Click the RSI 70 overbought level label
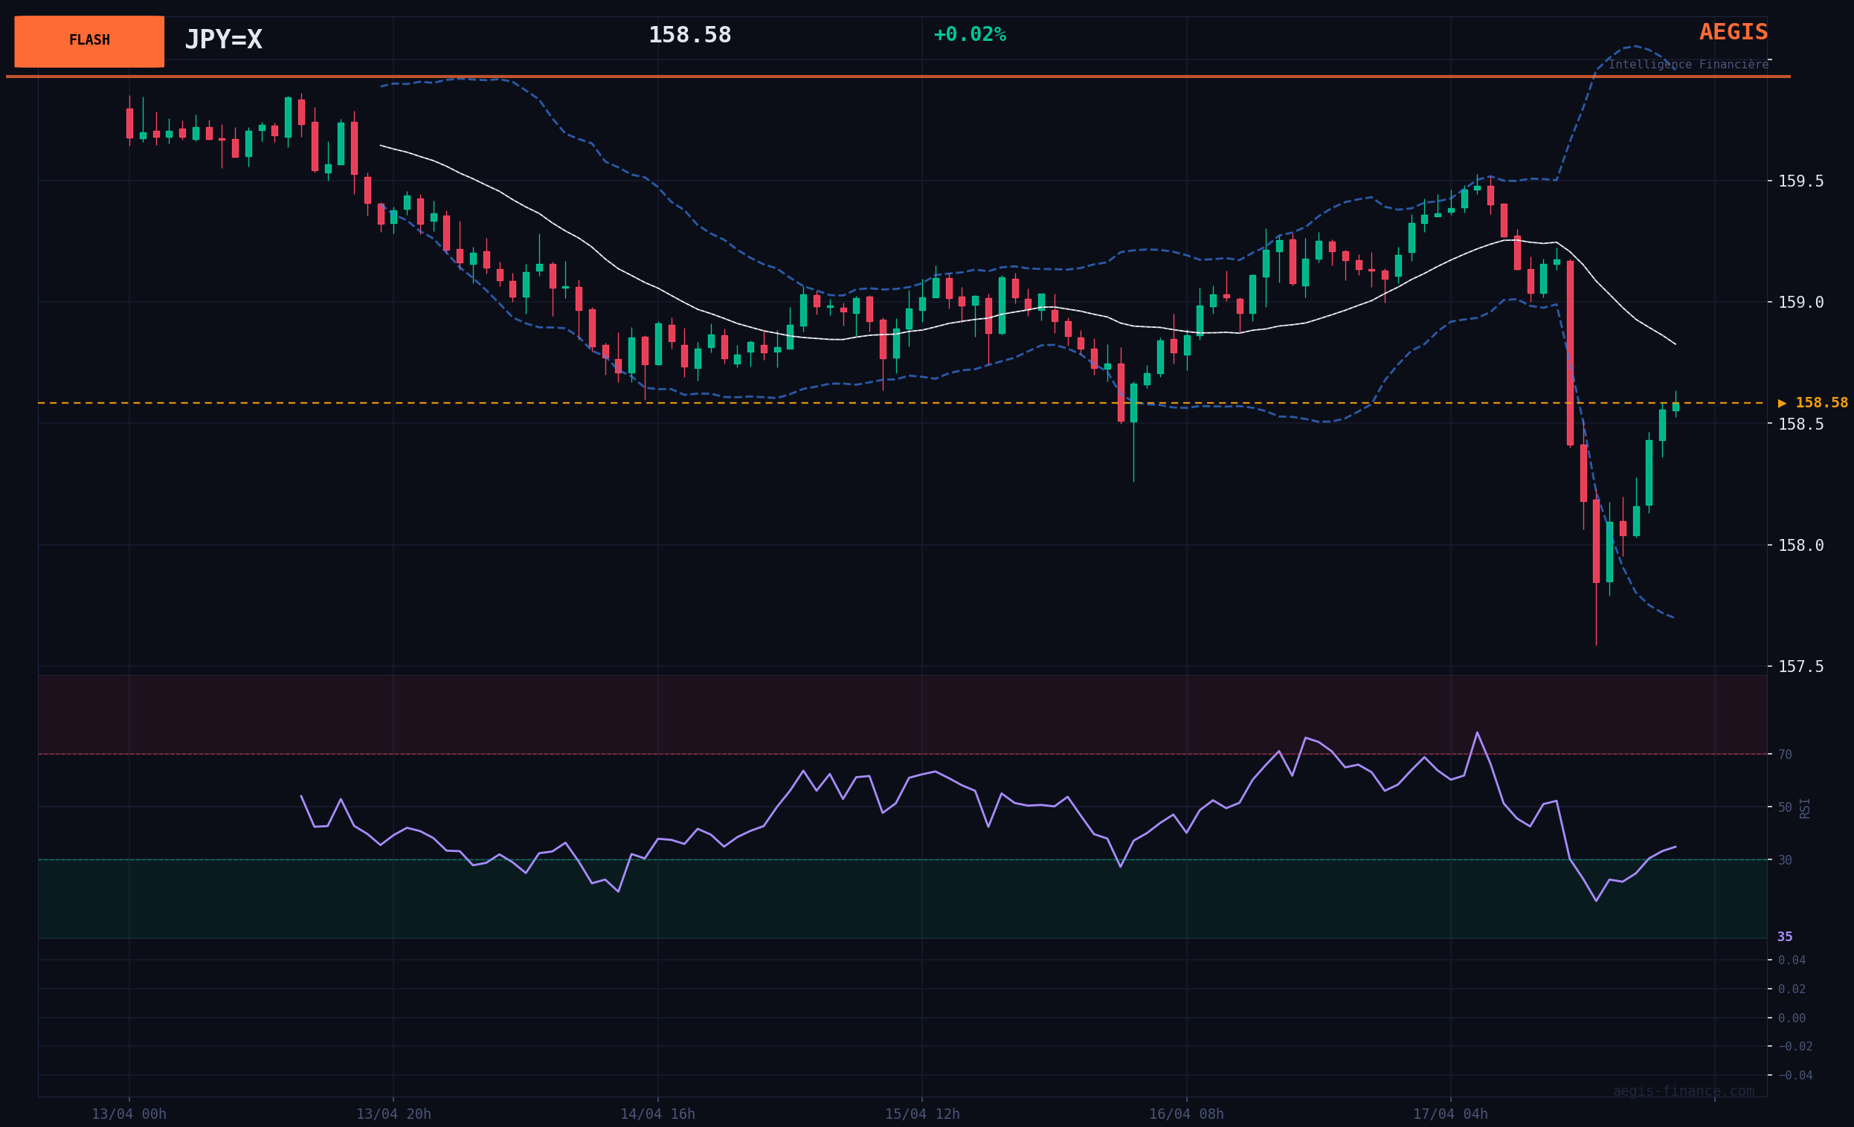 tap(1785, 755)
